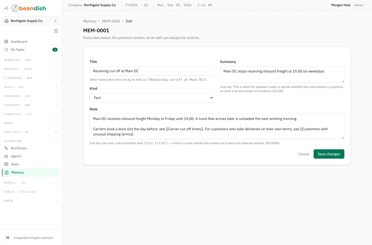Open Workflows in the sidebar
Screen dimensions: 372x245
tap(31, 148)
